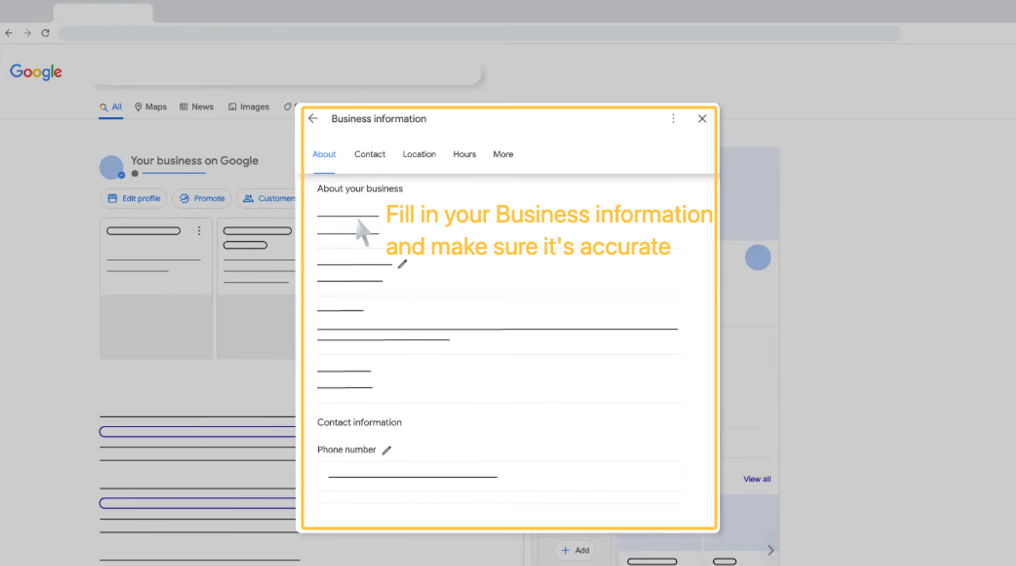Open the three-dot menu on first card
Viewport: 1016px width, 566px height.
tap(199, 231)
